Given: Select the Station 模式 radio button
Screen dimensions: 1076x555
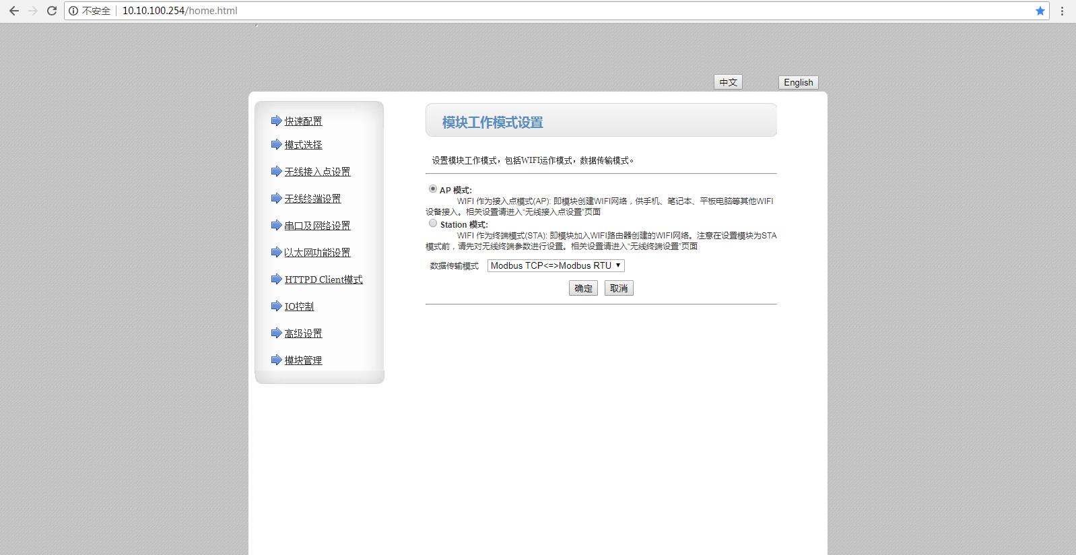Looking at the screenshot, I should coord(433,224).
